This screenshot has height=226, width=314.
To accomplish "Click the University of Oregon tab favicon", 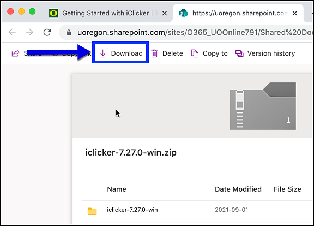I will pyautogui.click(x=53, y=13).
